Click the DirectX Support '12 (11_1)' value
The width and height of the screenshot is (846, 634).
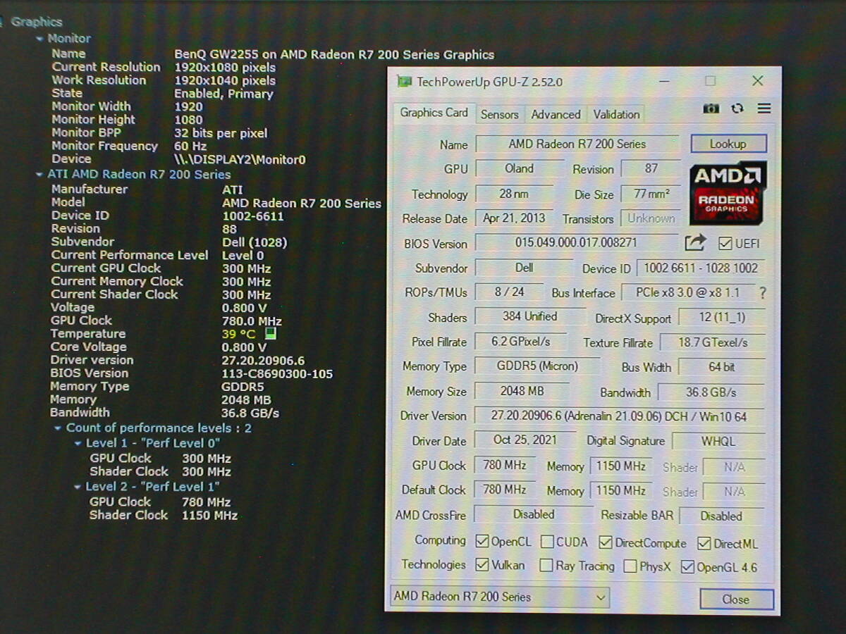(x=722, y=318)
